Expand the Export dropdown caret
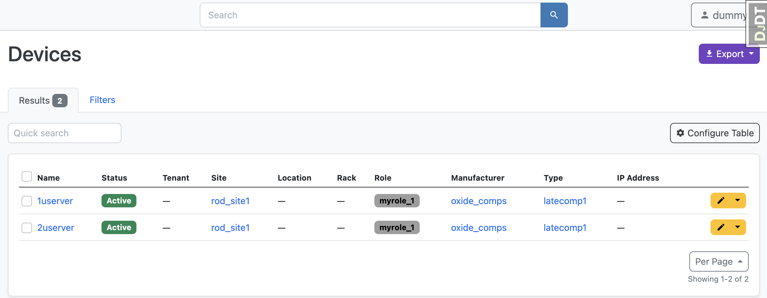 point(752,53)
